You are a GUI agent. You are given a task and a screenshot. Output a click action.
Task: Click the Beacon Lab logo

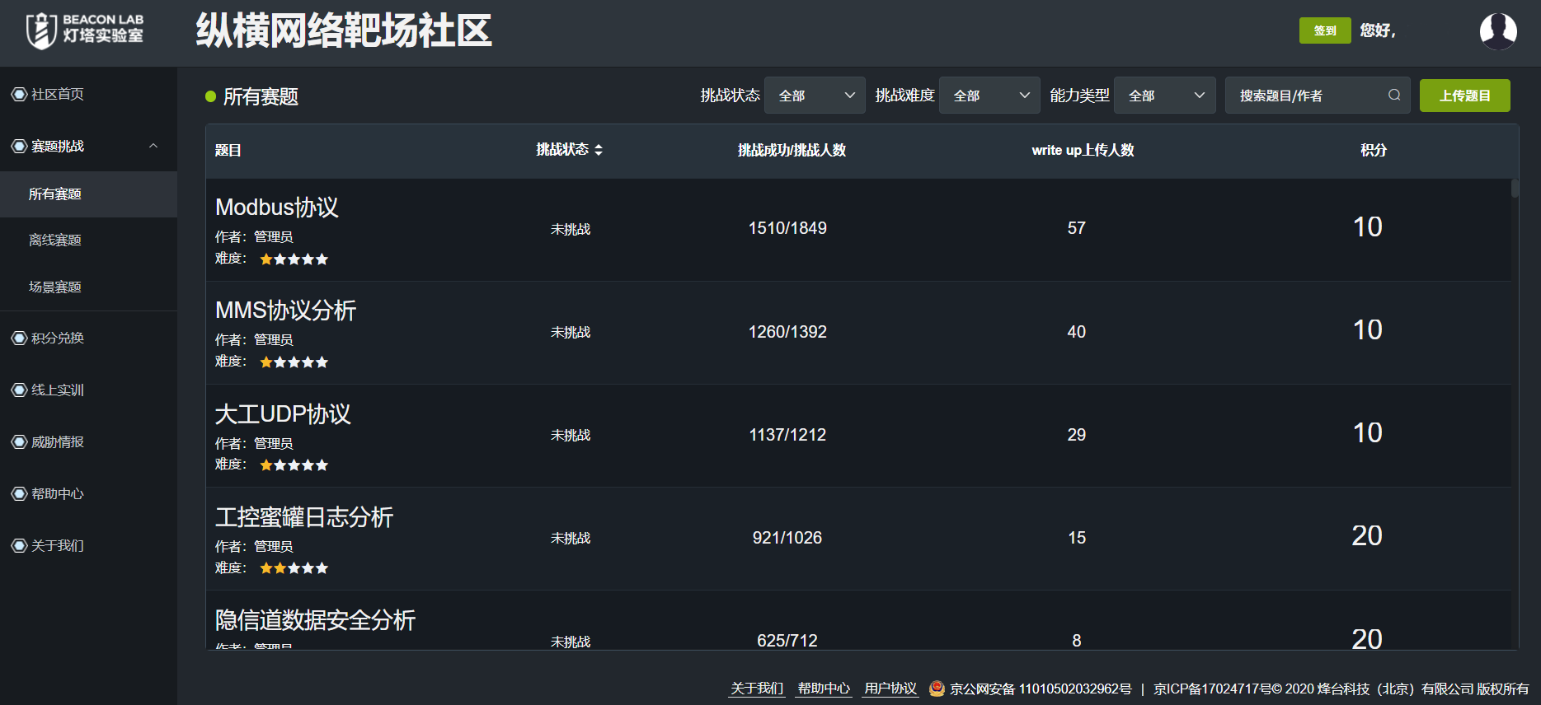point(85,30)
